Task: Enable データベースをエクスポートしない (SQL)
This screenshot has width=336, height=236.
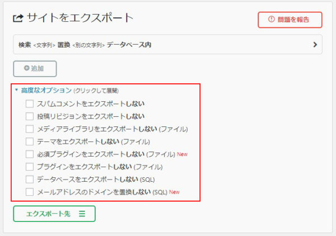Action: pos(30,180)
